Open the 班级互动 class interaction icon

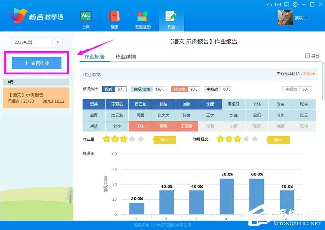click(143, 16)
